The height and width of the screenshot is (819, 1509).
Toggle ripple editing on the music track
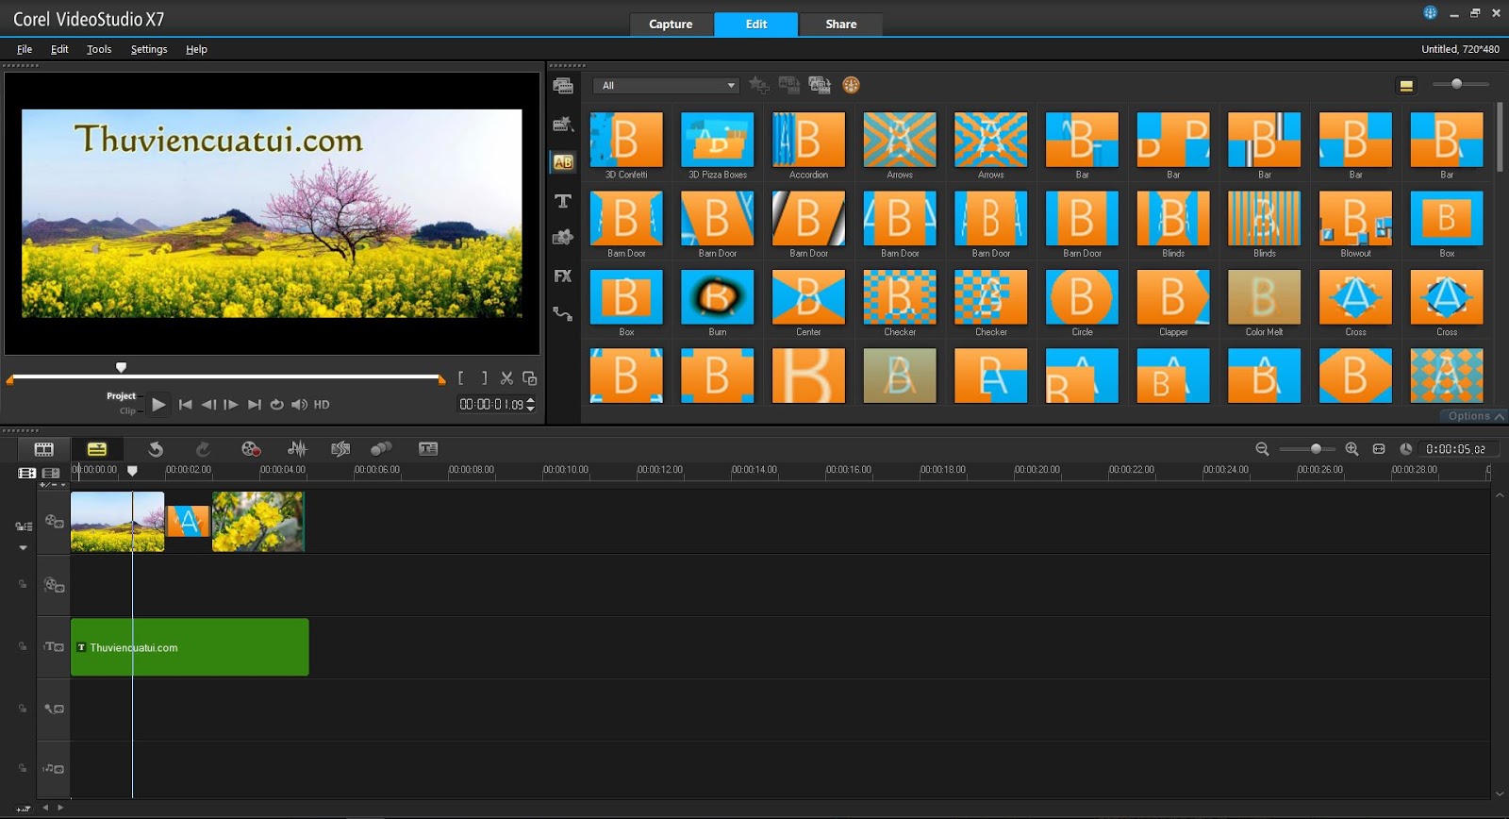pos(23,768)
